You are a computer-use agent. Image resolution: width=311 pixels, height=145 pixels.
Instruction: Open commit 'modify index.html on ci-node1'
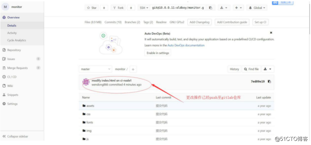point(112,80)
